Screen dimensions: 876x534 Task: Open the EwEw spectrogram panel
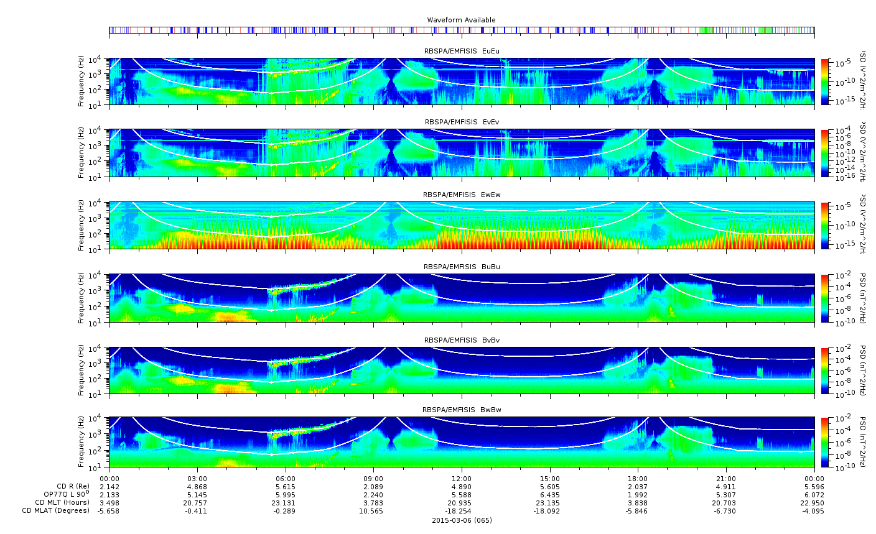point(462,226)
